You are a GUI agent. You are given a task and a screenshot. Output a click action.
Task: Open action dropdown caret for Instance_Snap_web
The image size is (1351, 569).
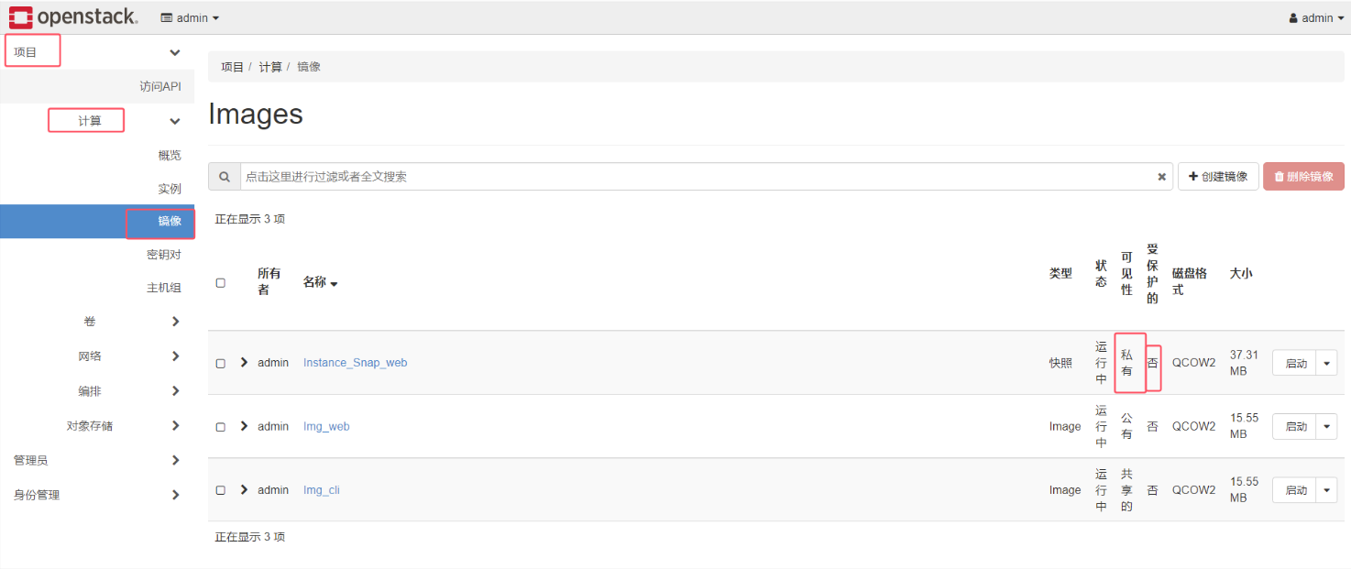tap(1327, 363)
